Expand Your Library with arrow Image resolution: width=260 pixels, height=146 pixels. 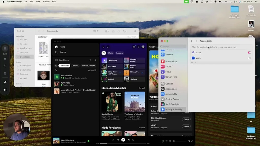click(95, 60)
